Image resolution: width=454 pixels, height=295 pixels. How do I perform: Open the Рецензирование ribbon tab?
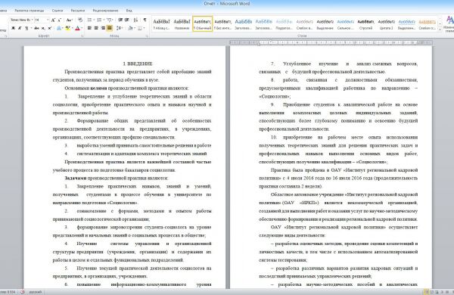tap(105, 11)
